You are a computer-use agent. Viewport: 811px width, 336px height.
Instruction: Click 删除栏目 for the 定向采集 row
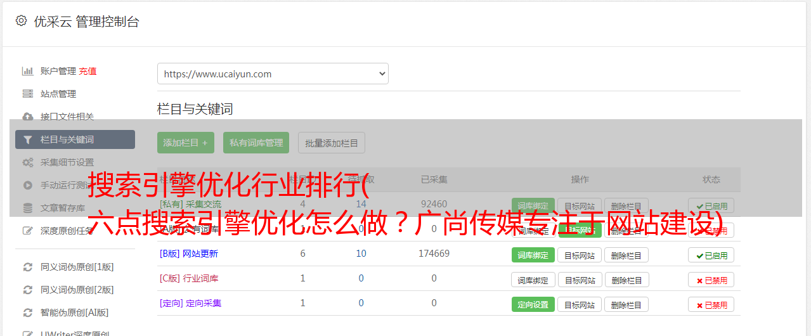(x=626, y=305)
